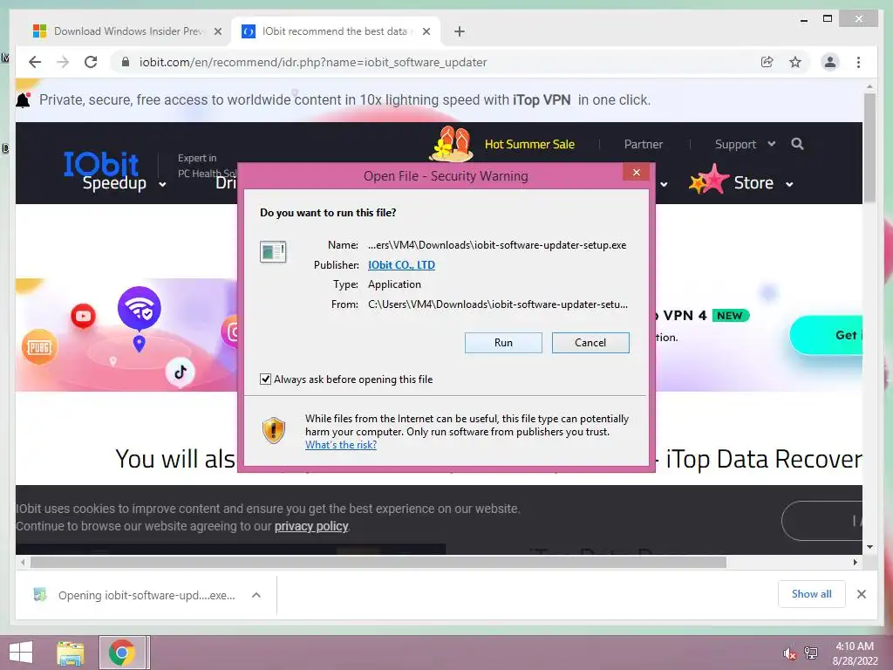Open the Partner menu item

pyautogui.click(x=643, y=145)
